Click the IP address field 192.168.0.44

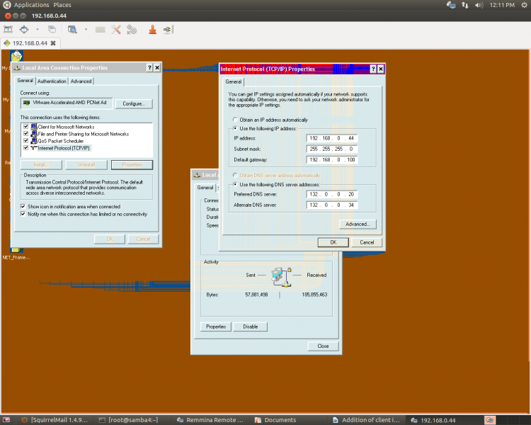(x=332, y=138)
